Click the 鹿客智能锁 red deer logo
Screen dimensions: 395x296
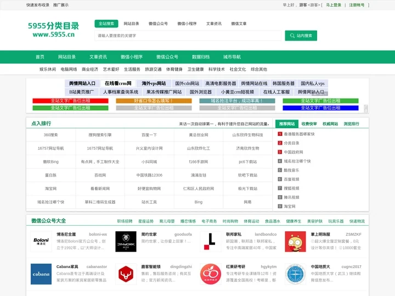tap(126, 274)
